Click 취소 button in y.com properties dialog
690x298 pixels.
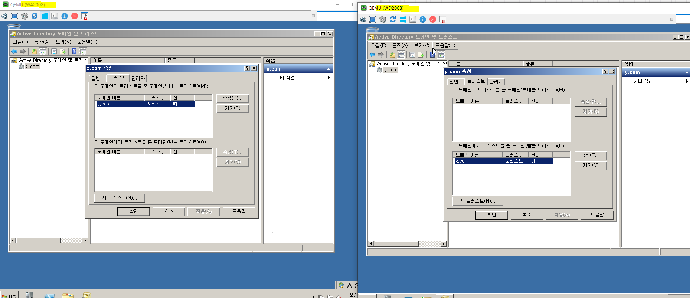click(527, 215)
